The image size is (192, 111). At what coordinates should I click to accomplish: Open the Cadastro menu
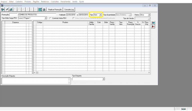(x=19, y=2)
